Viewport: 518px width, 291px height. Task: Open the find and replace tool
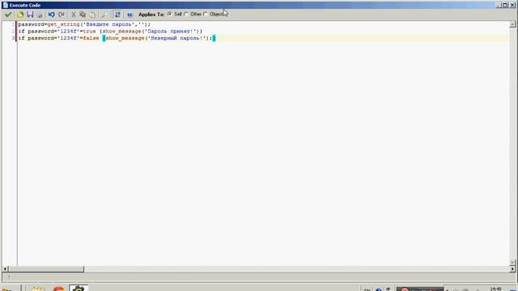104,15
